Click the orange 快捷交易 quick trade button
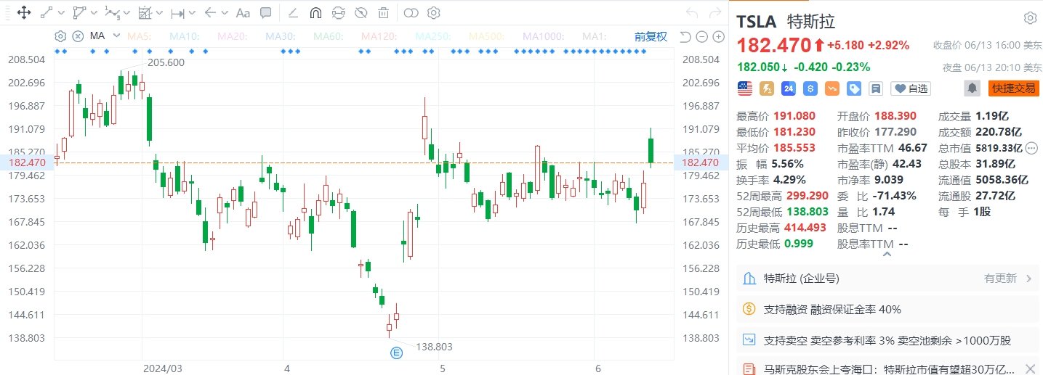 [1014, 88]
